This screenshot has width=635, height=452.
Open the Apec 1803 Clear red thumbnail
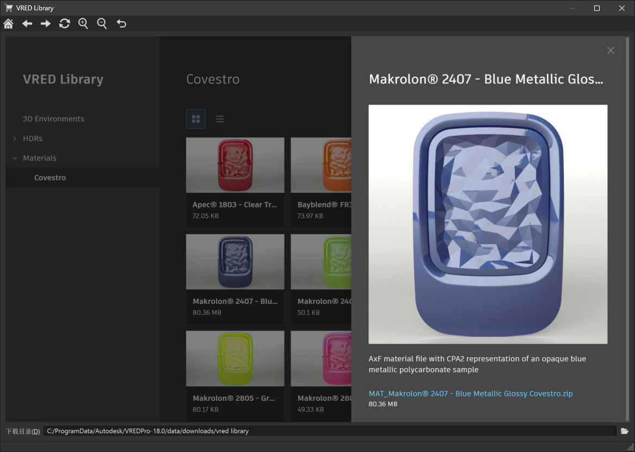tap(235, 165)
